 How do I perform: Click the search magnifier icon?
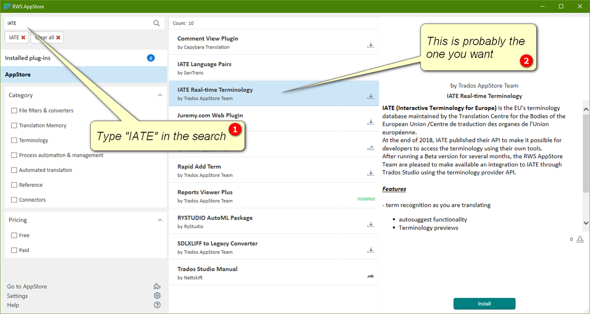[156, 23]
